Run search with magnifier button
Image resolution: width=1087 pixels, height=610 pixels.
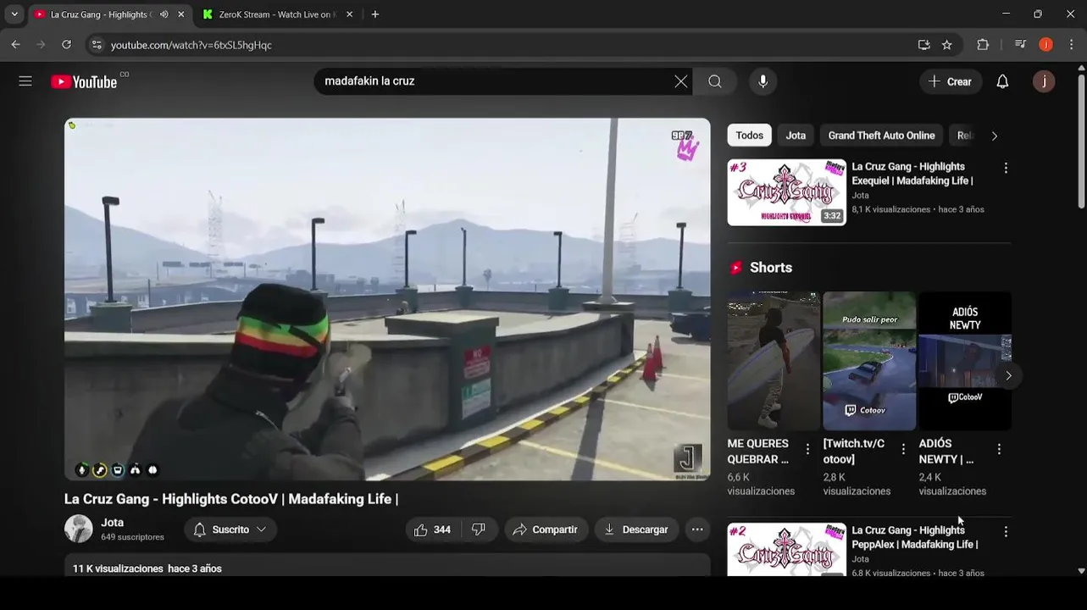pyautogui.click(x=715, y=81)
